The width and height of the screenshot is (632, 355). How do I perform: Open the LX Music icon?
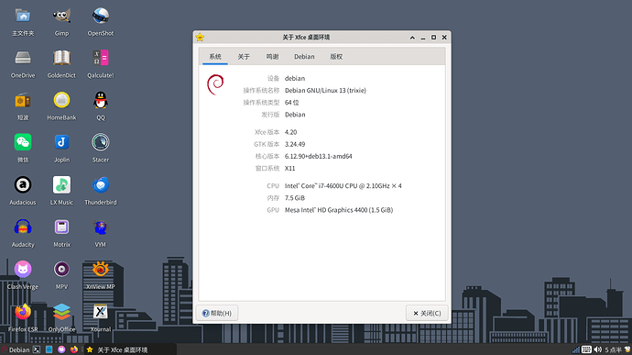(61, 185)
